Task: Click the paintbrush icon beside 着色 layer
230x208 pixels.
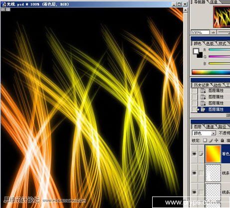Action: pos(201,154)
